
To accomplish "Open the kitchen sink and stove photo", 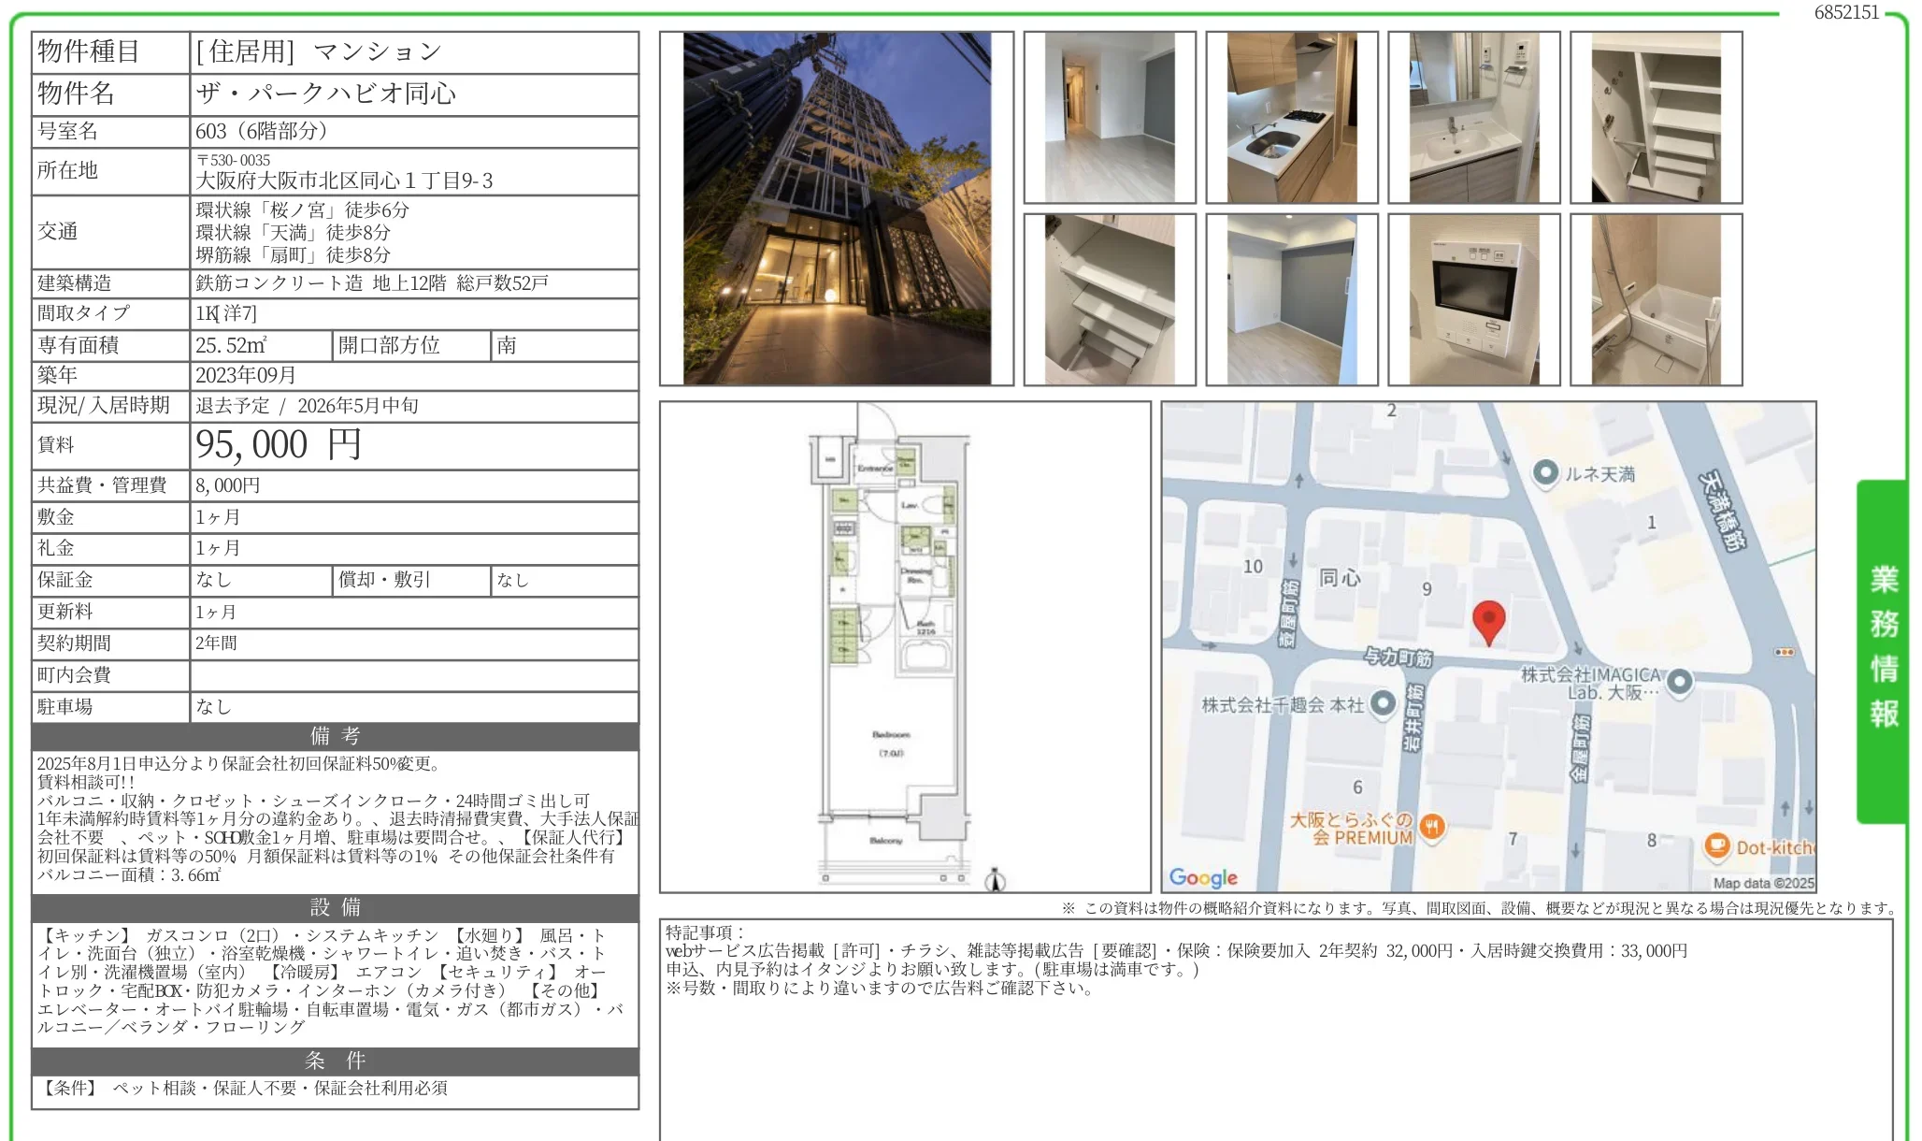I will (x=1291, y=118).
